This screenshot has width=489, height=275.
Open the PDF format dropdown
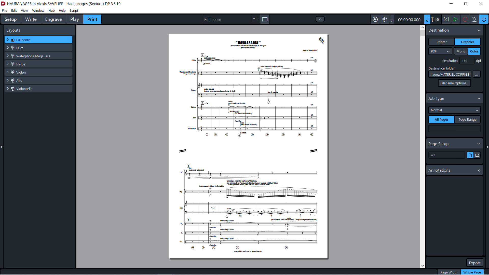click(440, 51)
